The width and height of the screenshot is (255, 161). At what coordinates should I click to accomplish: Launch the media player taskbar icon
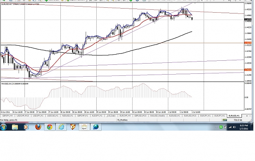pyautogui.click(x=26, y=127)
